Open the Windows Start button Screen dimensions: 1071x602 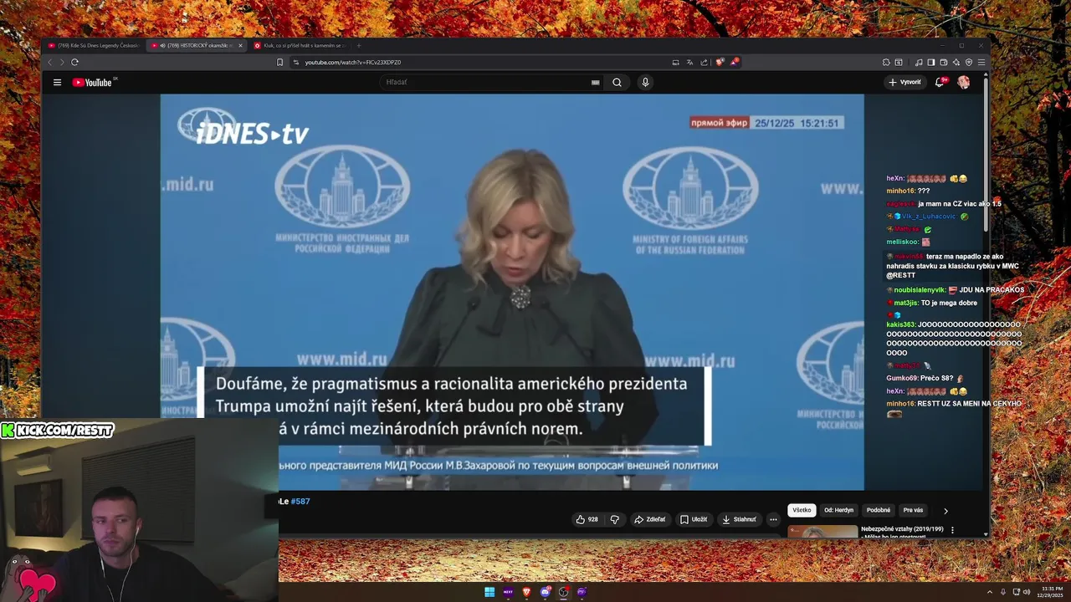click(489, 592)
